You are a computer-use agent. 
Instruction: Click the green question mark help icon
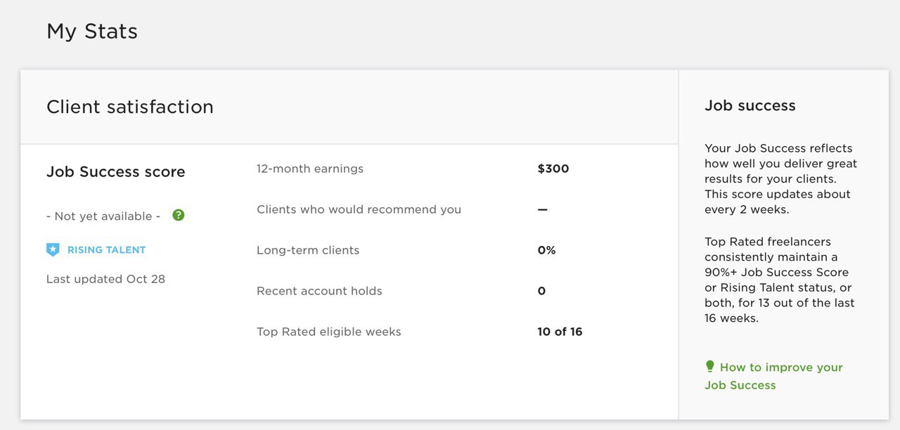(x=178, y=216)
